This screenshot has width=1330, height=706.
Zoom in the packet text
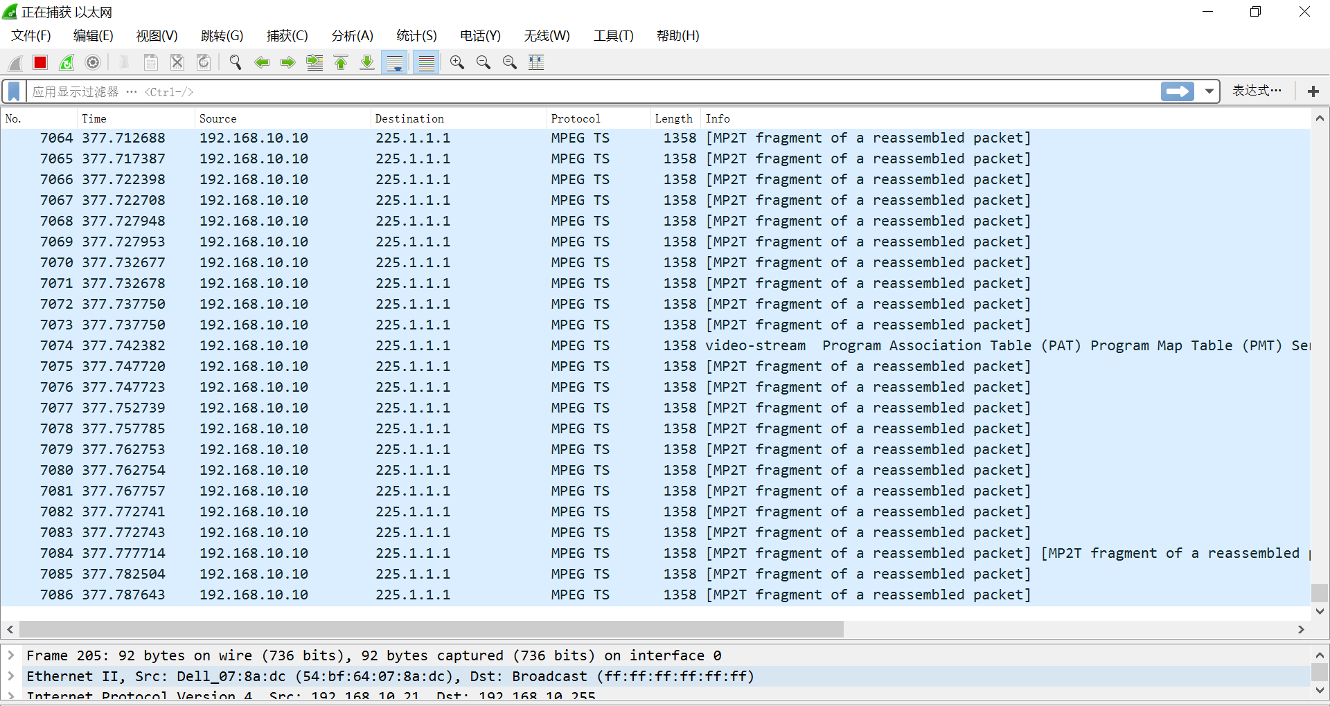coord(457,63)
